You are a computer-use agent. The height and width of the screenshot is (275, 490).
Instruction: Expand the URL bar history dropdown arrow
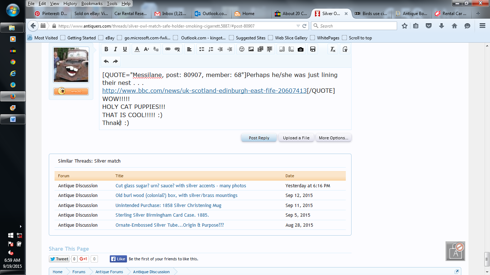298,26
